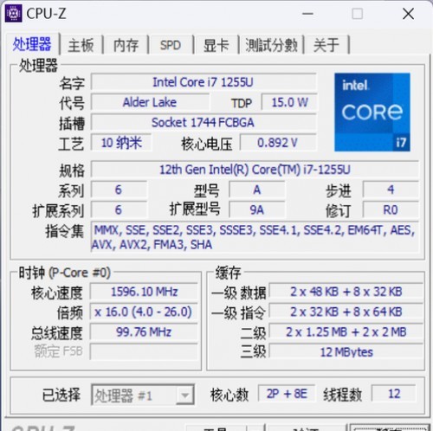
Task: Open the 内存 tab
Action: [126, 45]
